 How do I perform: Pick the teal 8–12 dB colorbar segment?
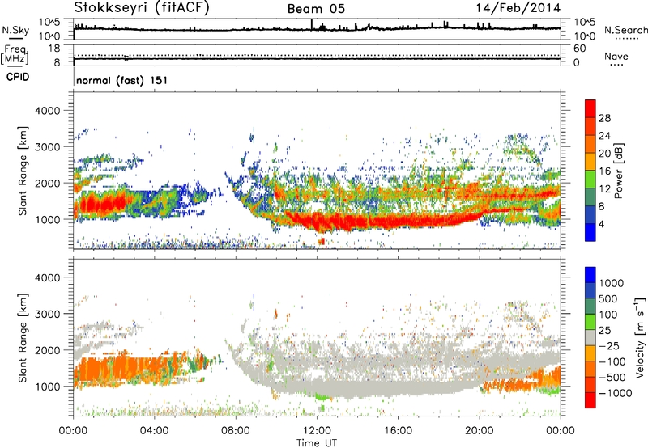[590, 197]
